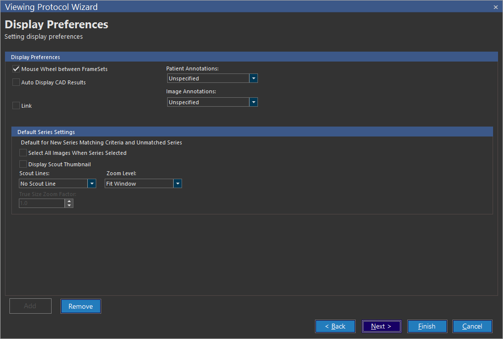503x339 pixels.
Task: Tick the Link checkbox
Action: (16, 106)
